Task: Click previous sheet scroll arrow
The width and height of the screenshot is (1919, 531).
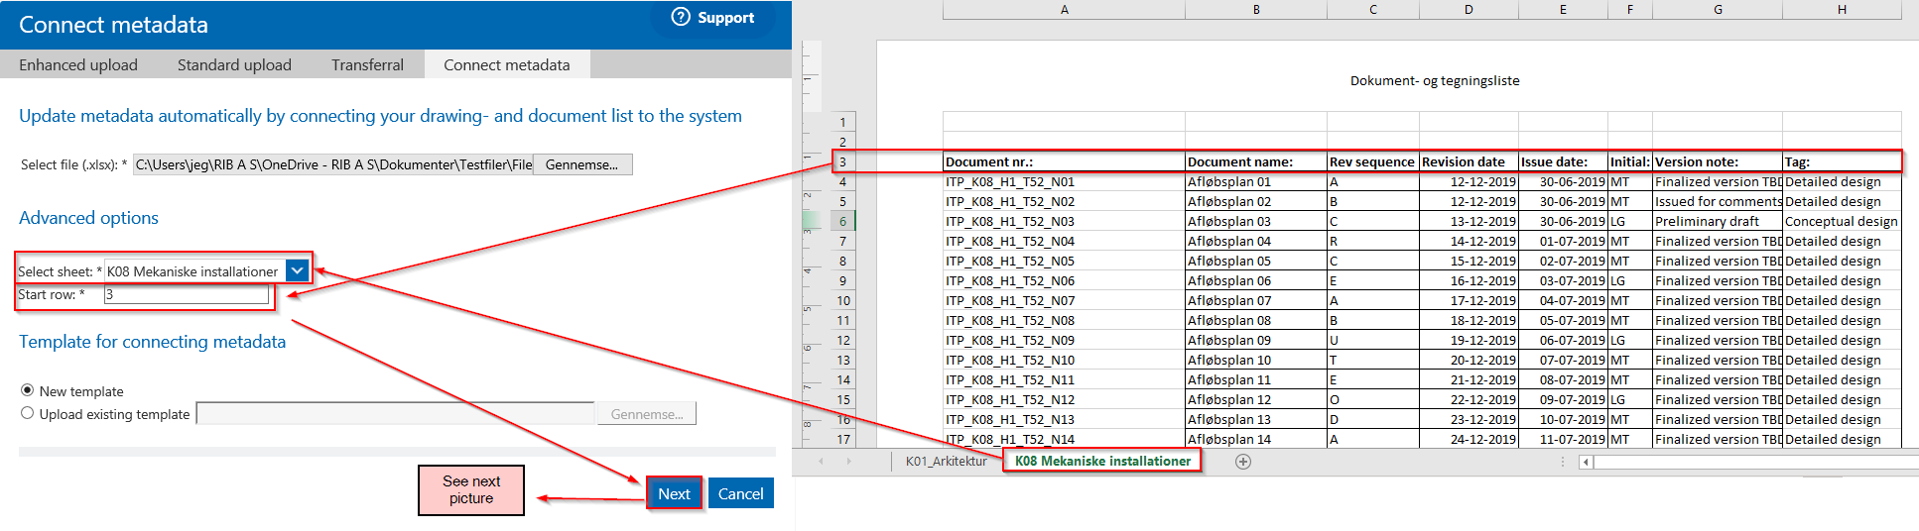Action: pos(821,462)
